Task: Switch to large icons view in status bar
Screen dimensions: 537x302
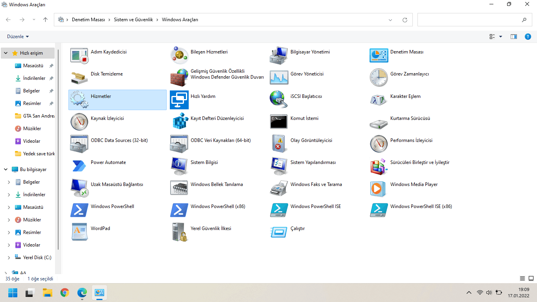Action: tap(530, 278)
